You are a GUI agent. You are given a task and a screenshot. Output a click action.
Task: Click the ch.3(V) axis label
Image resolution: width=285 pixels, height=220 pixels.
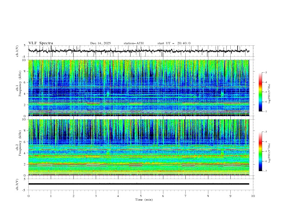[17, 184]
